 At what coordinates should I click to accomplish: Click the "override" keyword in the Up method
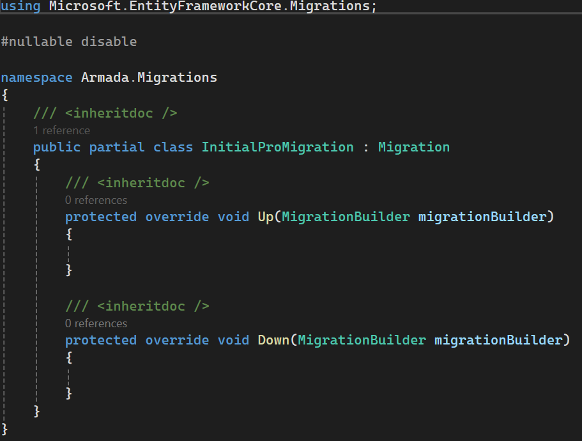(x=177, y=217)
